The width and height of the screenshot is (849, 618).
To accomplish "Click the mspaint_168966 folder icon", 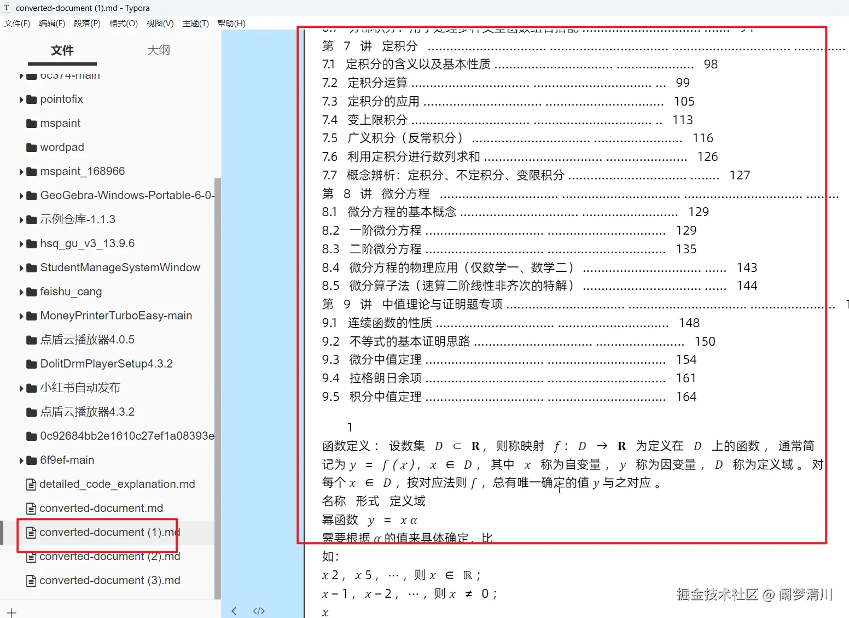I will coord(32,172).
